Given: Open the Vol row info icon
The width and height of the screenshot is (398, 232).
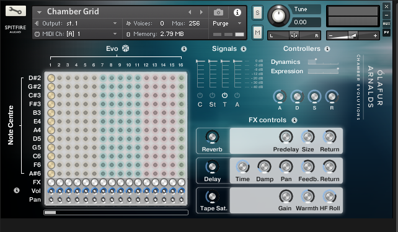Looking at the screenshot, I should 17,190.
